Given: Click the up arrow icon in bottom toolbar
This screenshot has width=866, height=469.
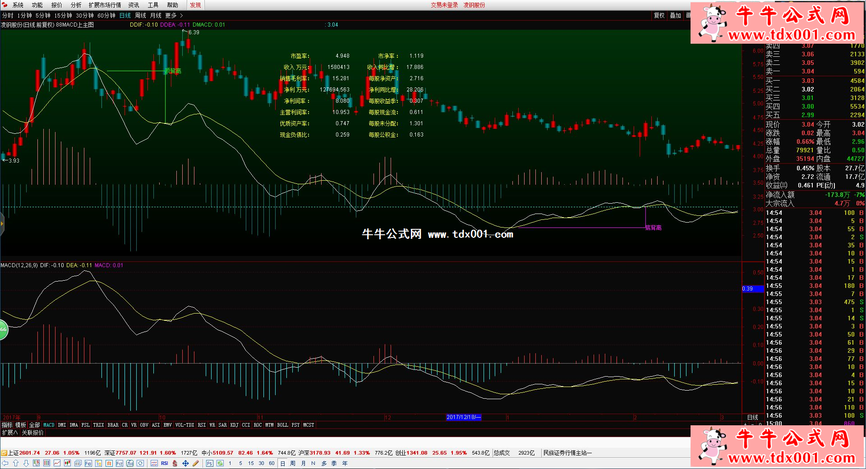Looking at the screenshot, I should [16, 463].
